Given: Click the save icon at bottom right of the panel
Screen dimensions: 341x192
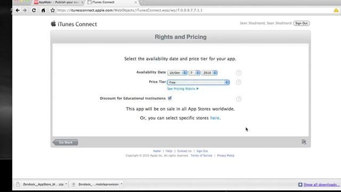Looking at the screenshot, I should 304,142.
